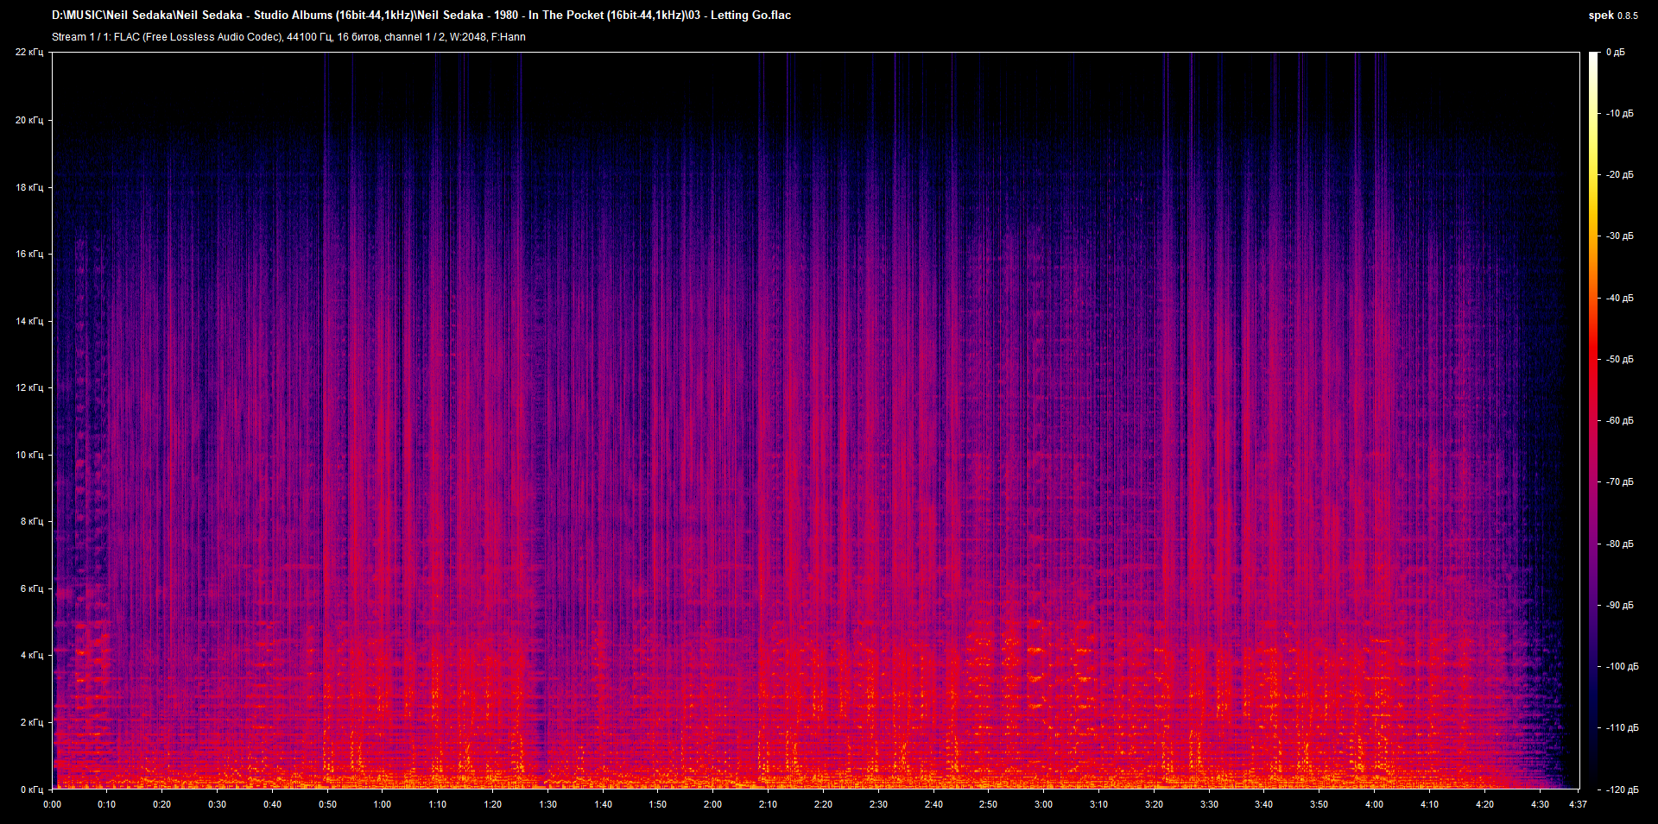Click the -40 дБ level label

pos(1618,299)
